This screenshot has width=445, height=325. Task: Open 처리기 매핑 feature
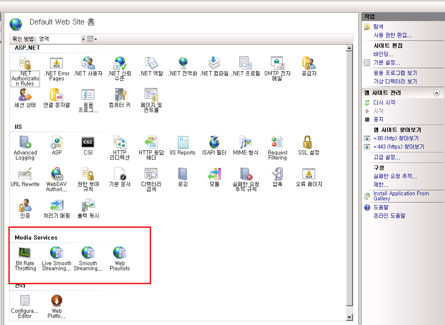56,209
